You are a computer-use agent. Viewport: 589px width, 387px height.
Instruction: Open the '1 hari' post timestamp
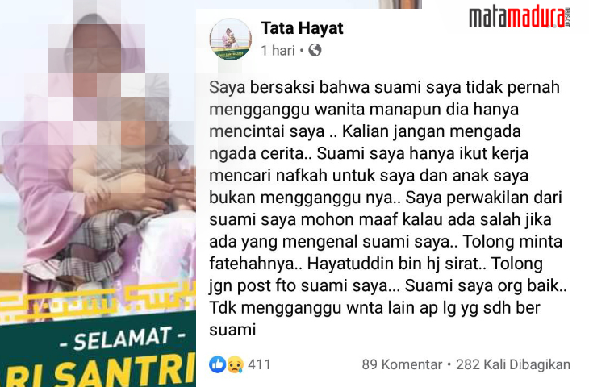(x=278, y=50)
